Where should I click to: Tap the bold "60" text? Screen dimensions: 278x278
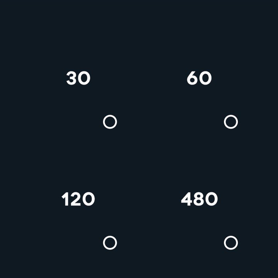(x=199, y=78)
